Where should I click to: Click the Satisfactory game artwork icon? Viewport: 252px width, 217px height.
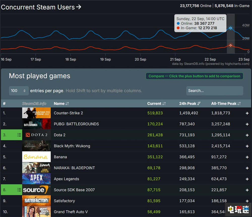pyautogui.click(x=36, y=201)
